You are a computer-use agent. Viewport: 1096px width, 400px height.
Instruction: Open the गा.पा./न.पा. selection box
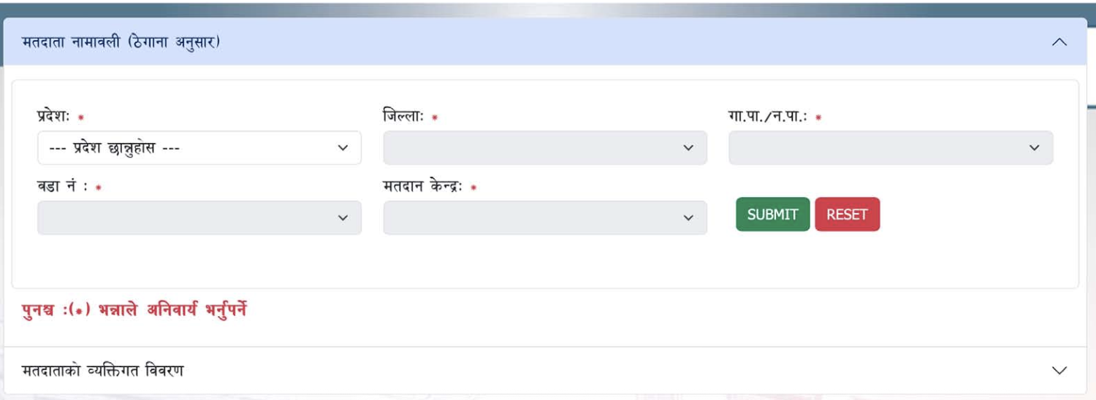click(x=877, y=148)
